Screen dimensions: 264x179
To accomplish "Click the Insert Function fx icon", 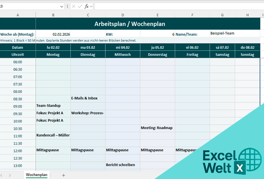I will click(87, 6).
